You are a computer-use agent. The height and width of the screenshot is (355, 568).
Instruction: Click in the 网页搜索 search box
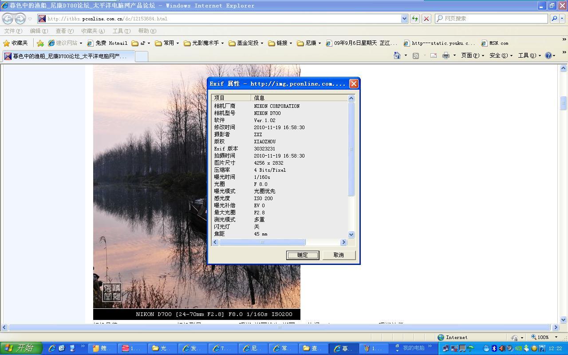click(491, 19)
